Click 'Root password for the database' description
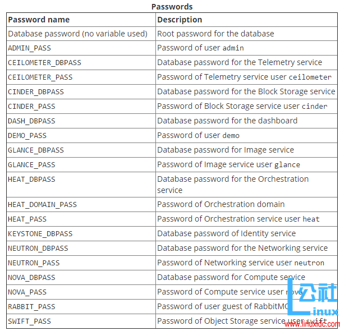Screen dimensions: 340x331 (x=215, y=34)
